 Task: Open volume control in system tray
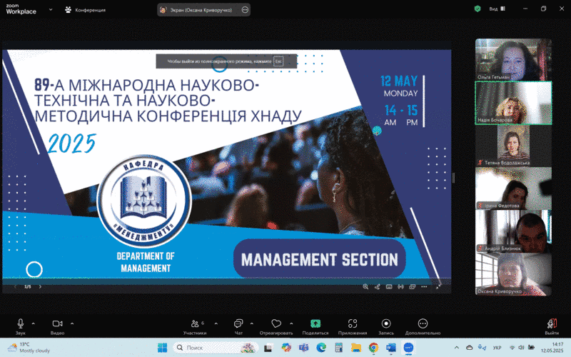click(x=521, y=348)
